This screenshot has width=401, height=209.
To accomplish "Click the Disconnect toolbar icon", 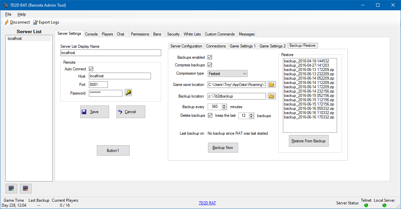I will 7,22.
